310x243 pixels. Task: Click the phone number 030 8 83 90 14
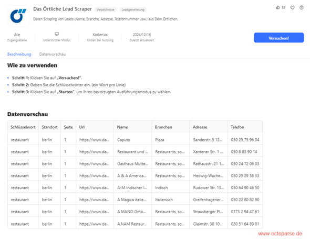pos(244,152)
